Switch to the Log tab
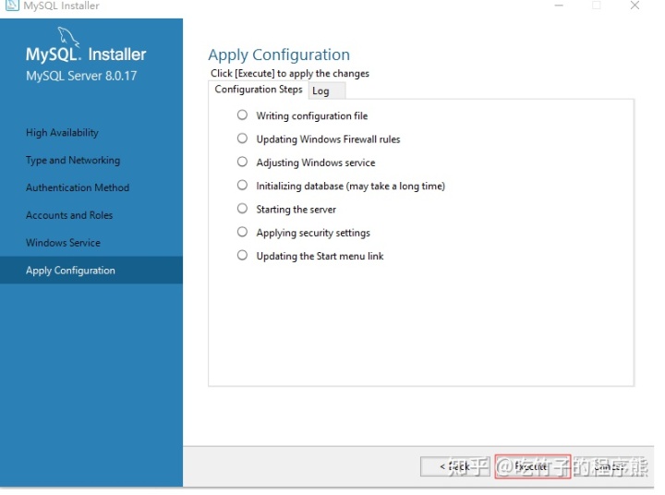 [x=327, y=91]
